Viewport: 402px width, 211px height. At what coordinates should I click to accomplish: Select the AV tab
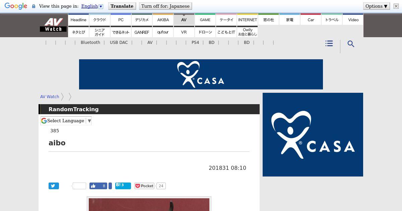coord(184,19)
